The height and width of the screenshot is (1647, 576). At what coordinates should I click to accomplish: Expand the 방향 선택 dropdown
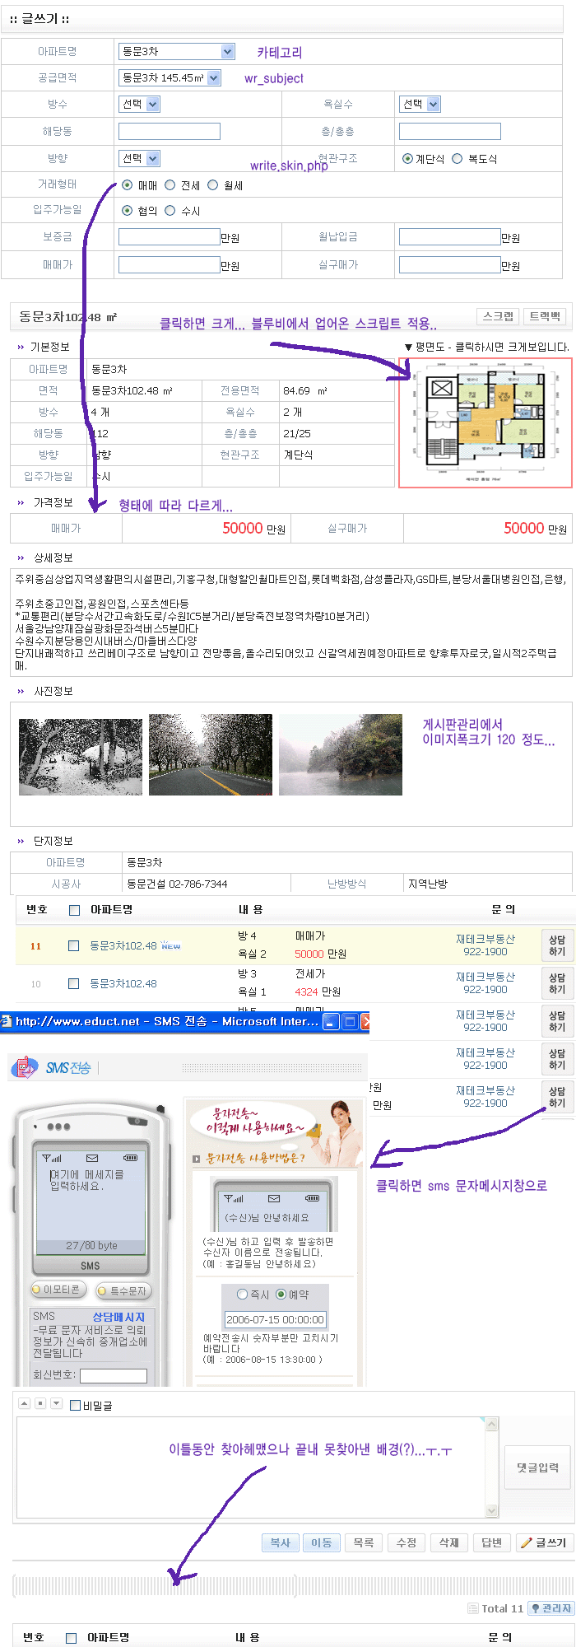coord(139,158)
